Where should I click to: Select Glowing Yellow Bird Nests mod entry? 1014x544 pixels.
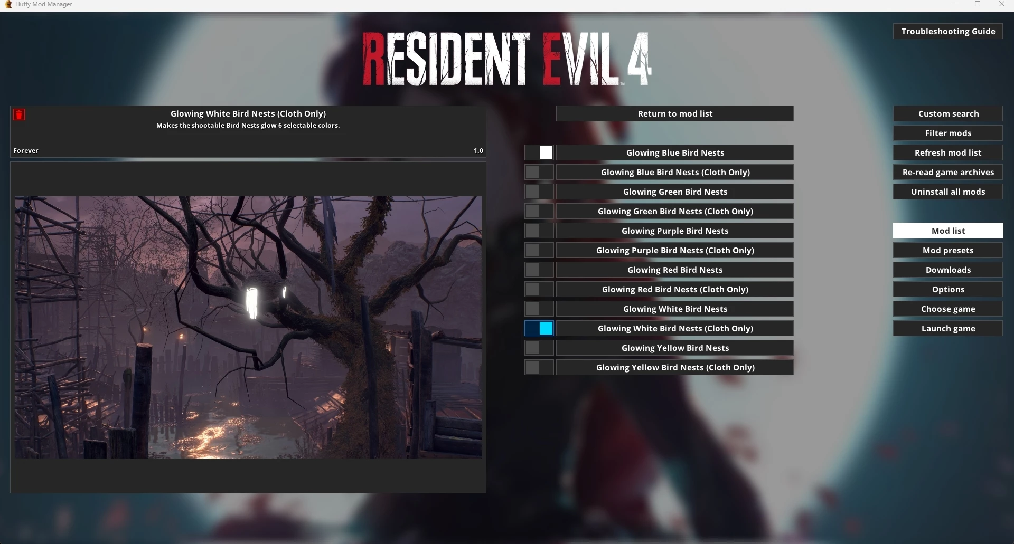[675, 348]
